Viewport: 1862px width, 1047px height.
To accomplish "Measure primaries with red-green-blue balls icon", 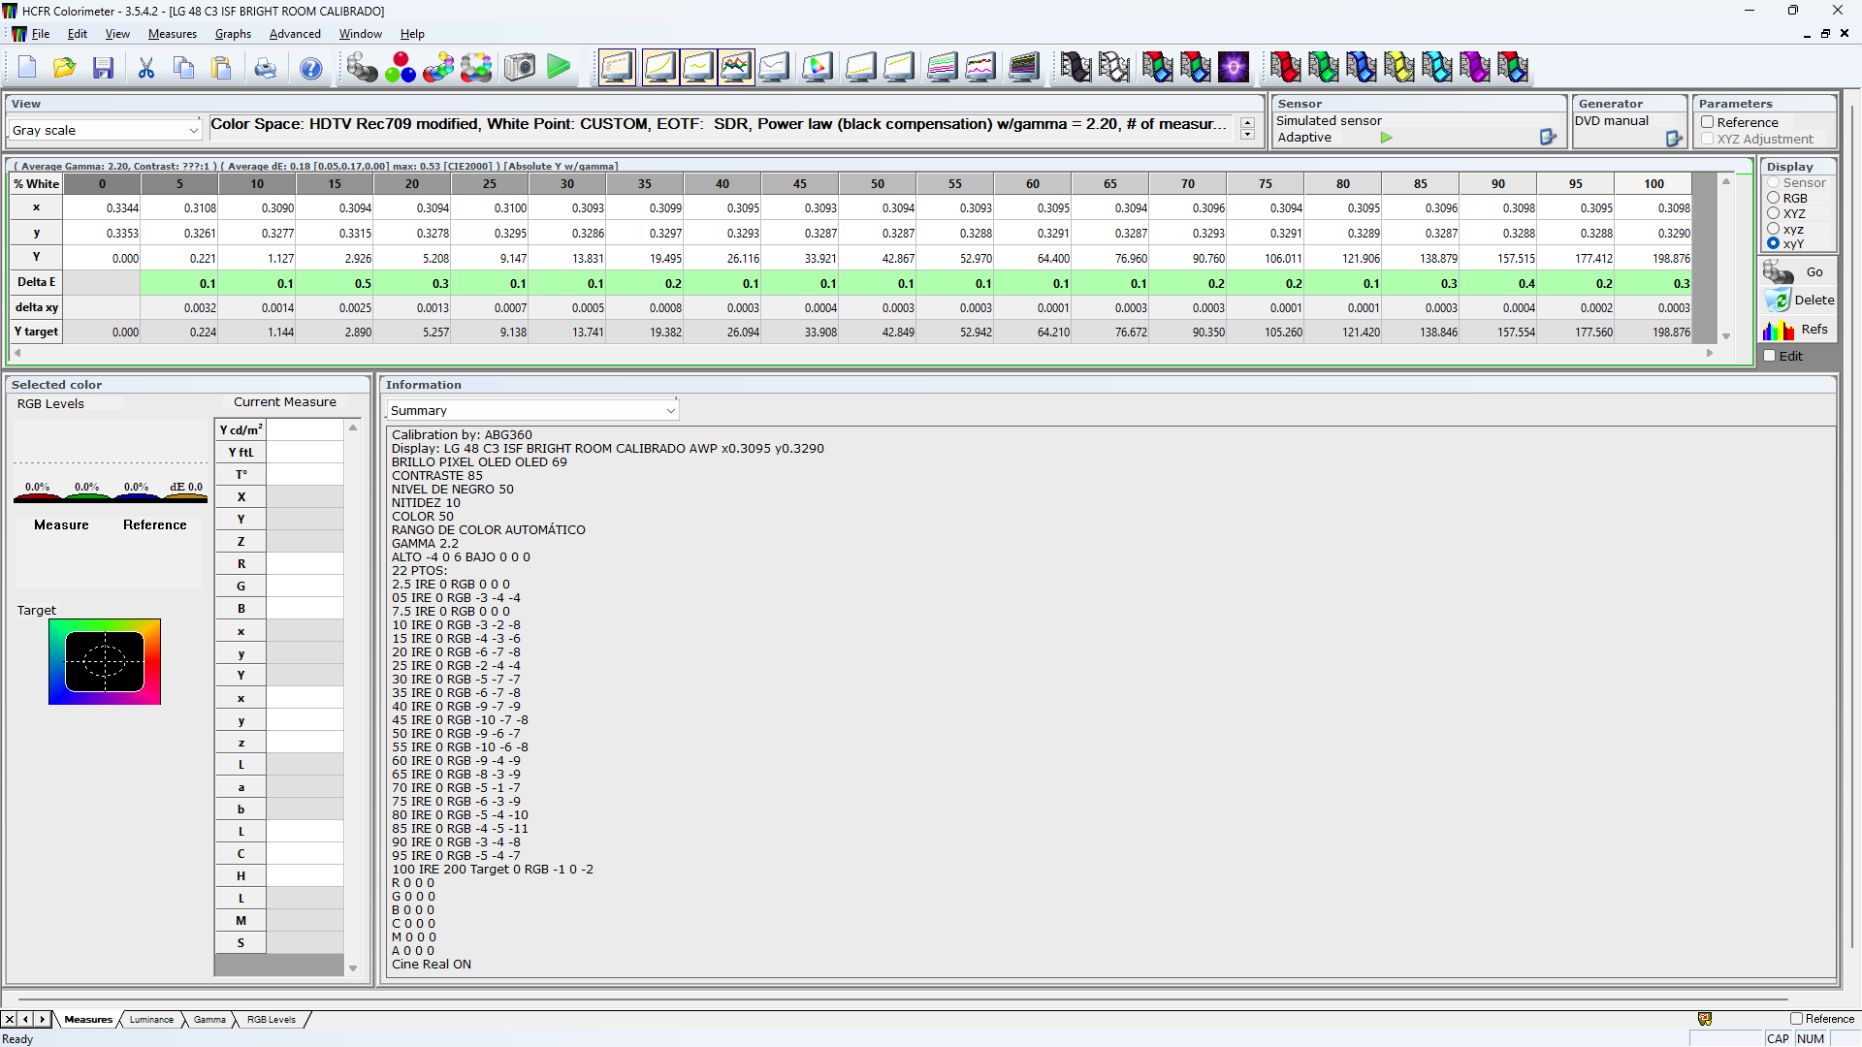I will tap(400, 68).
